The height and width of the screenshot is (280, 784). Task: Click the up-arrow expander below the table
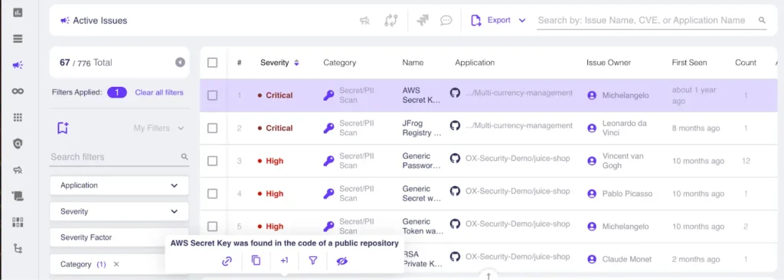point(488,275)
